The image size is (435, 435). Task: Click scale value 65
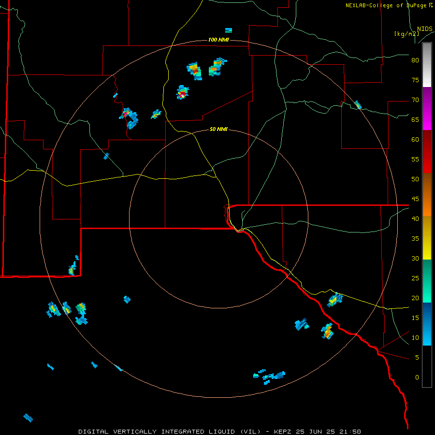(415, 119)
